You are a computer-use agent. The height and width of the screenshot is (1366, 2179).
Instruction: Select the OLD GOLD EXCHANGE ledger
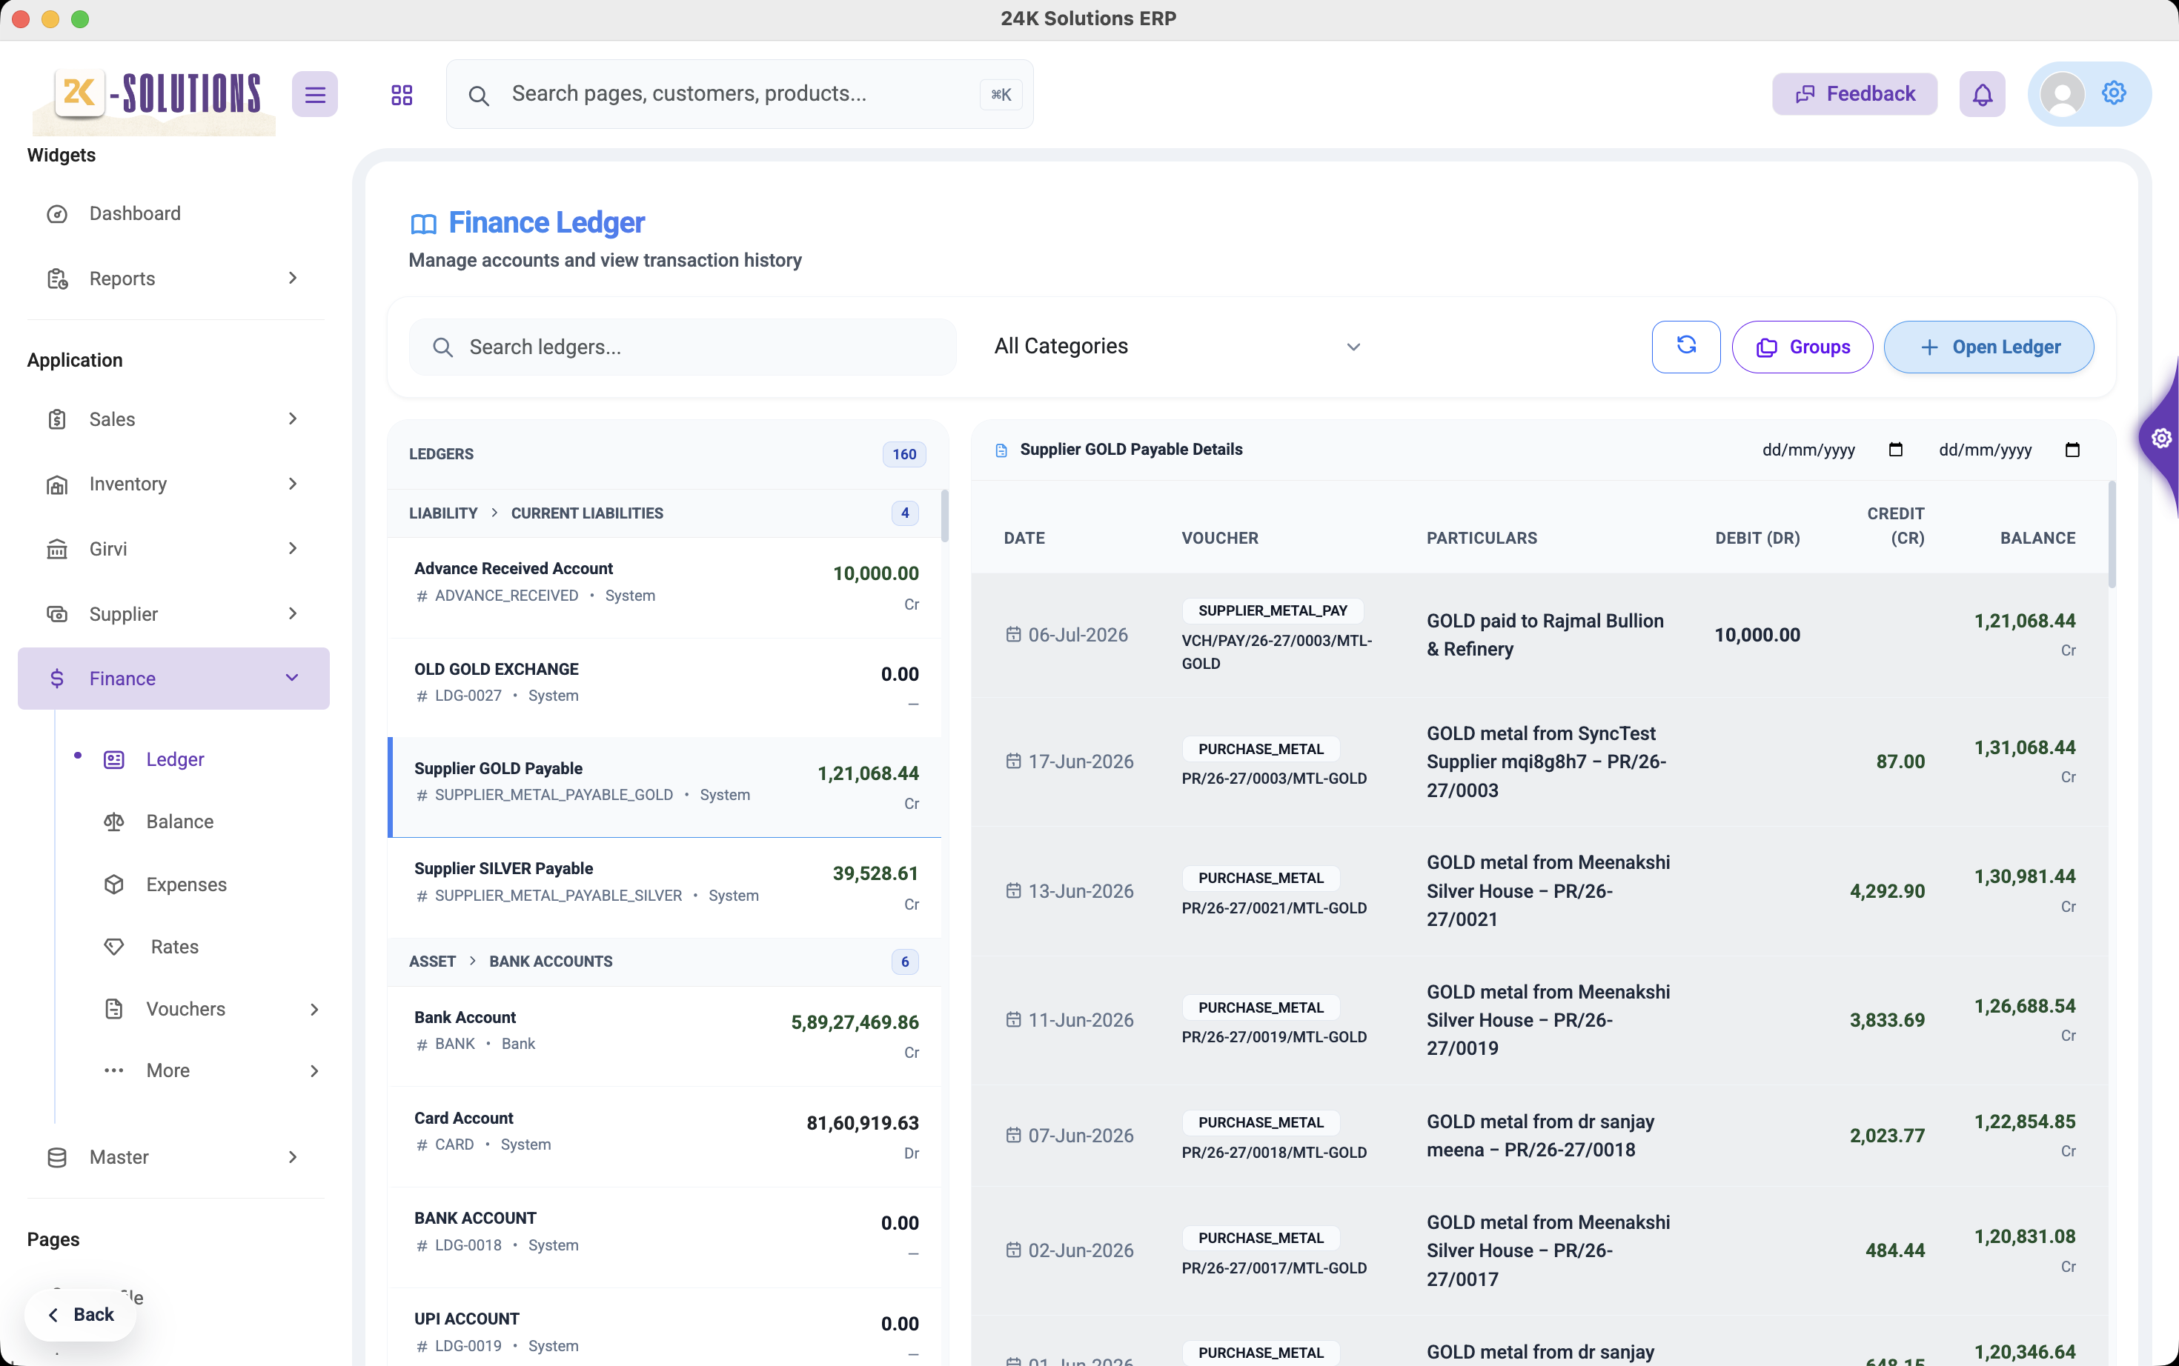coord(664,688)
